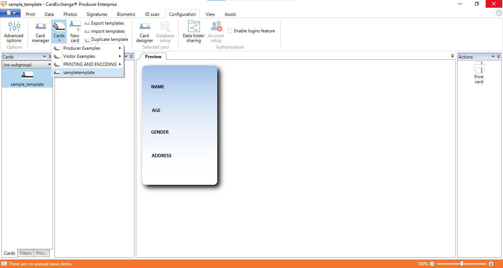Open Database setup
Image resolution: width=503 pixels, height=268 pixels.
click(x=165, y=32)
